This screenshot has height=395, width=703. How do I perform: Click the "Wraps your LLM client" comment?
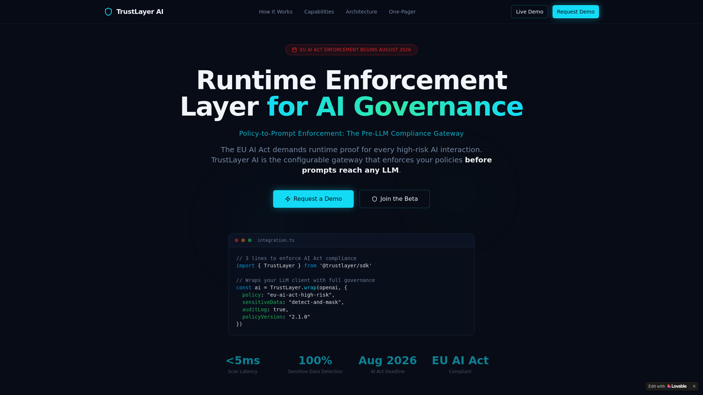305,280
